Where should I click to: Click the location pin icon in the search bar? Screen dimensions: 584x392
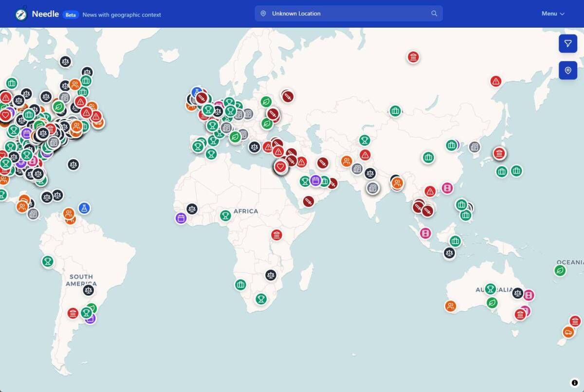click(263, 14)
